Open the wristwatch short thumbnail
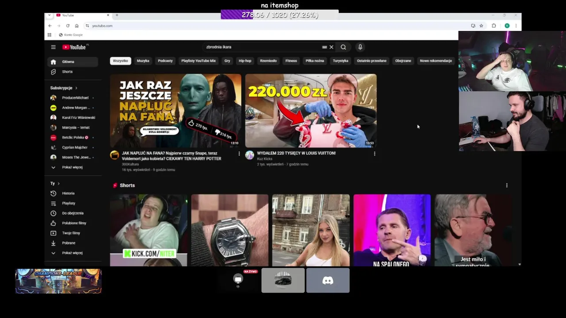Viewport: 566px width, 318px height. (x=229, y=230)
